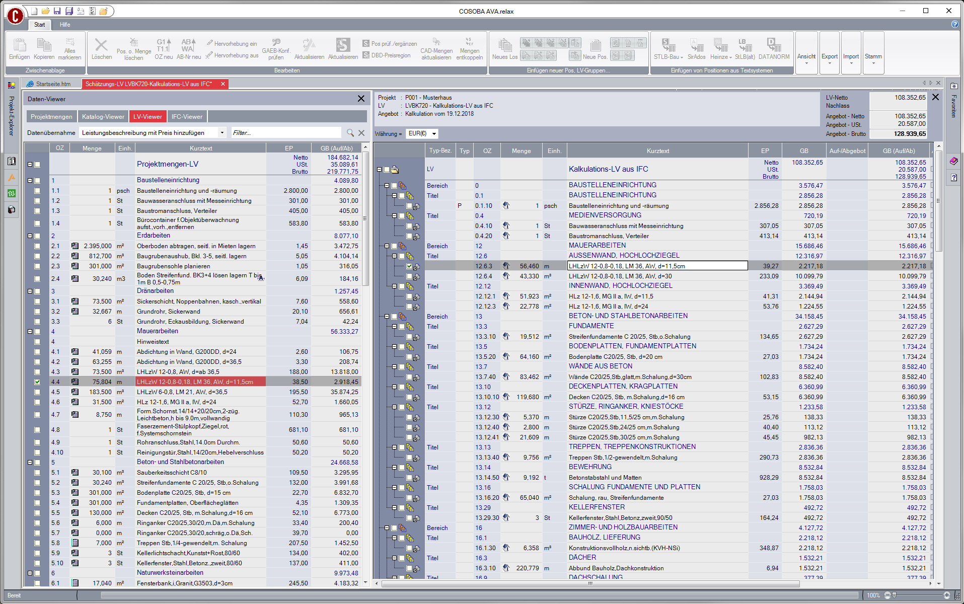The image size is (964, 604).
Task: Open the Hilfe ribbon tab
Action: tap(65, 25)
